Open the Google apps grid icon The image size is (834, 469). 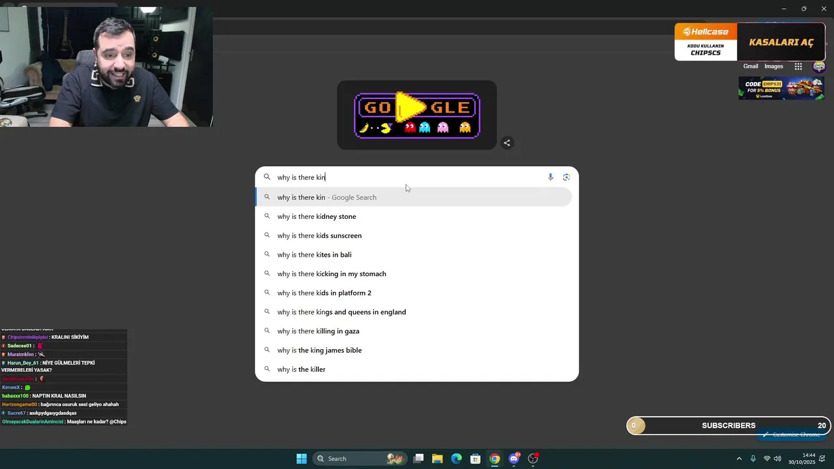click(798, 66)
